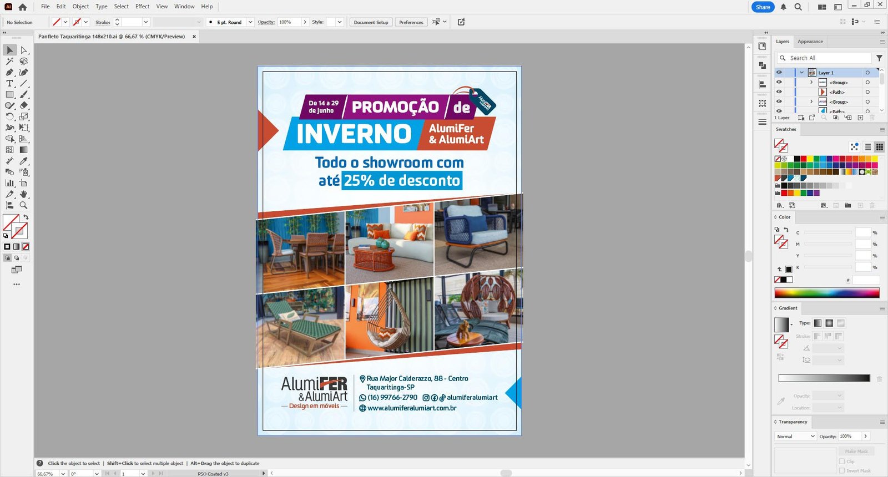Select the Line Segment tool
The image size is (888, 477).
click(23, 83)
